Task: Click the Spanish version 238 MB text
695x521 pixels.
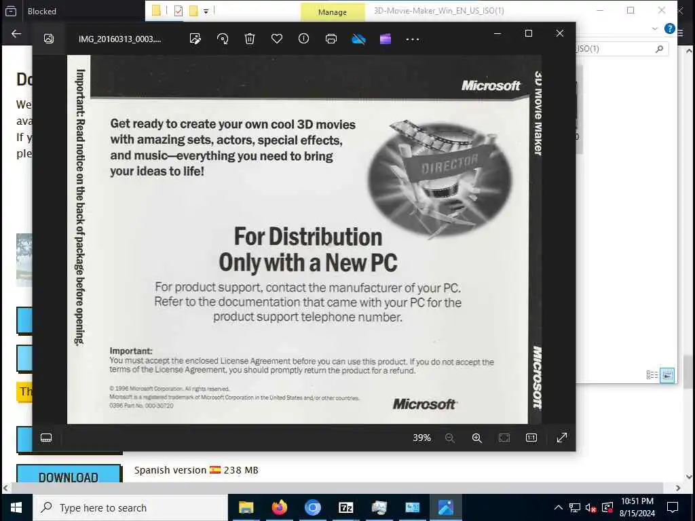Action: pos(196,470)
